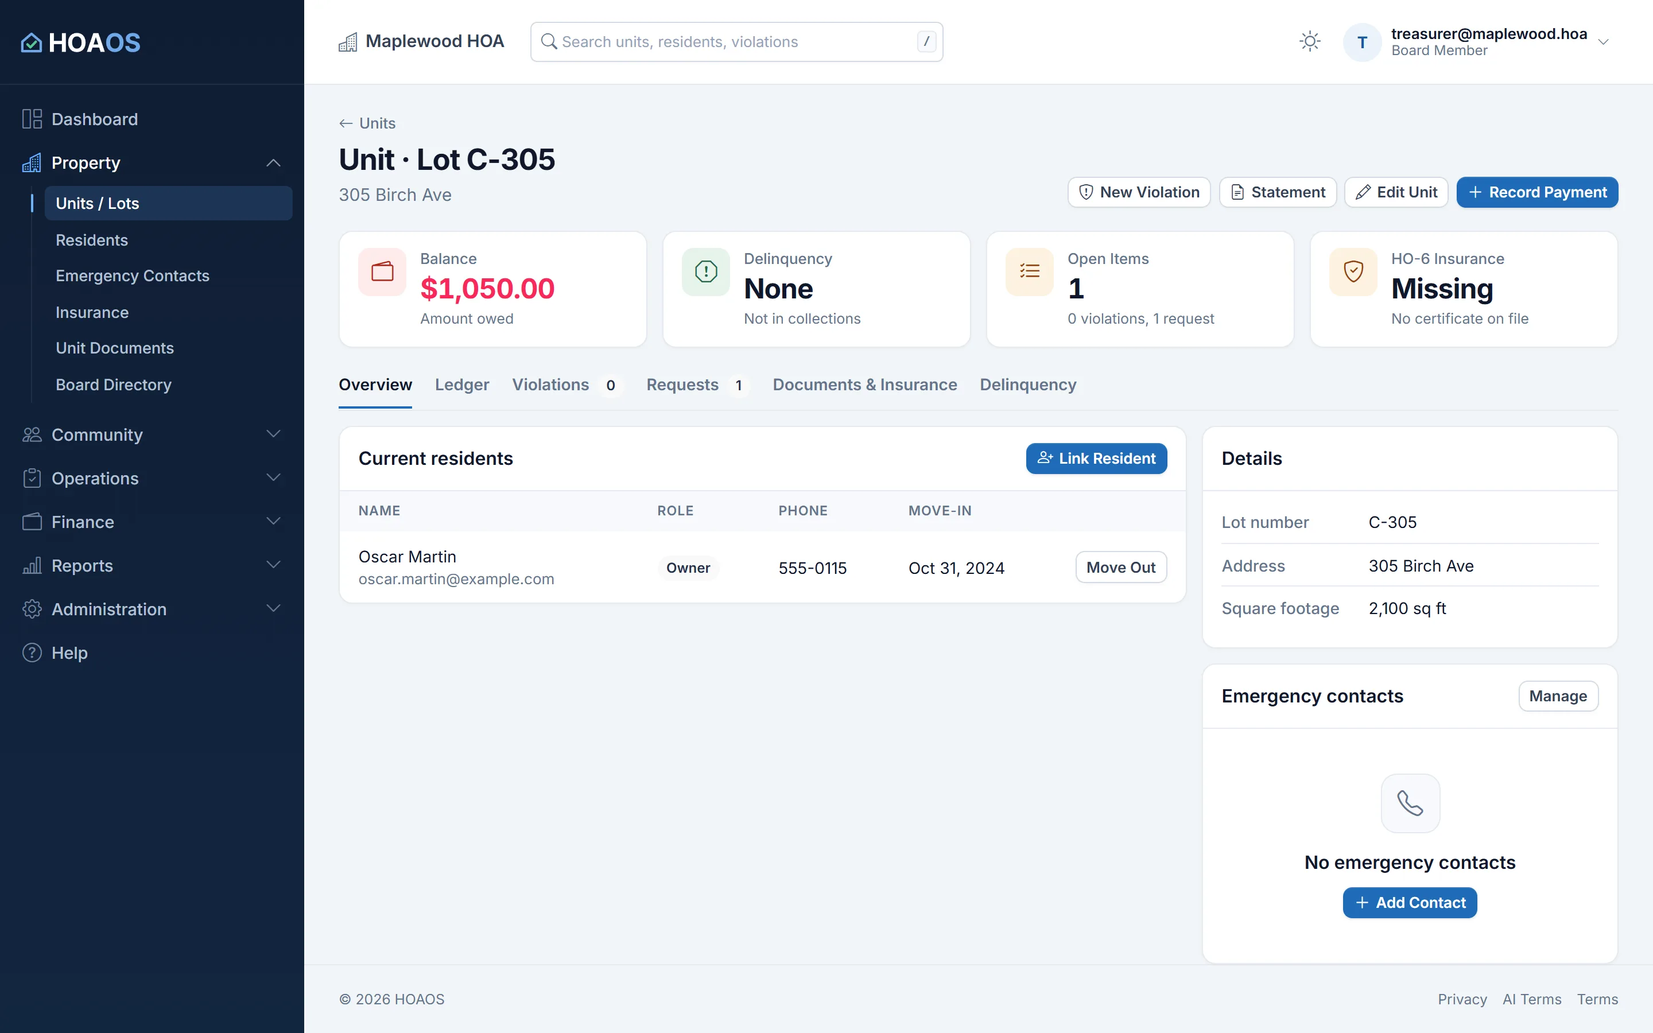The width and height of the screenshot is (1653, 1033).
Task: Collapse the Property section chevron
Action: tap(273, 162)
